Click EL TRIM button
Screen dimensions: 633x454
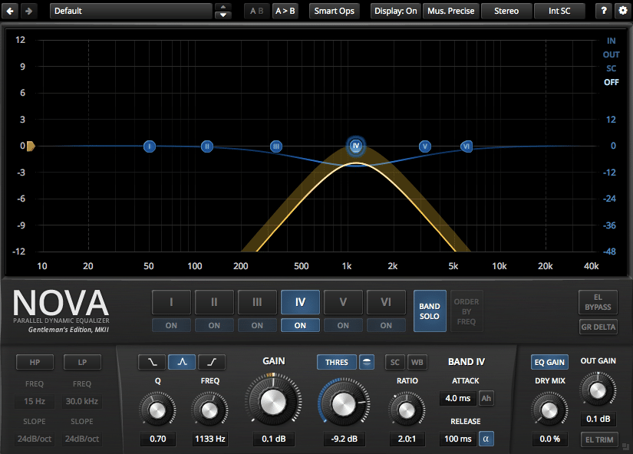599,439
